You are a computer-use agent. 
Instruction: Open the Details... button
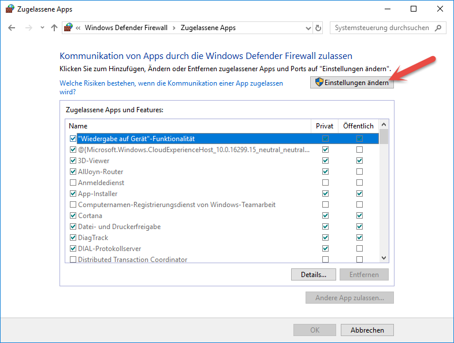point(314,274)
